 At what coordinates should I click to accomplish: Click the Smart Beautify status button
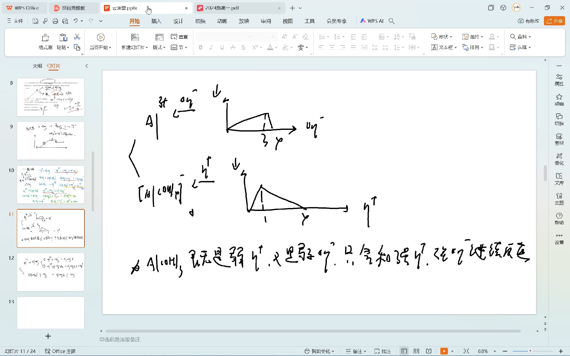tap(319, 351)
